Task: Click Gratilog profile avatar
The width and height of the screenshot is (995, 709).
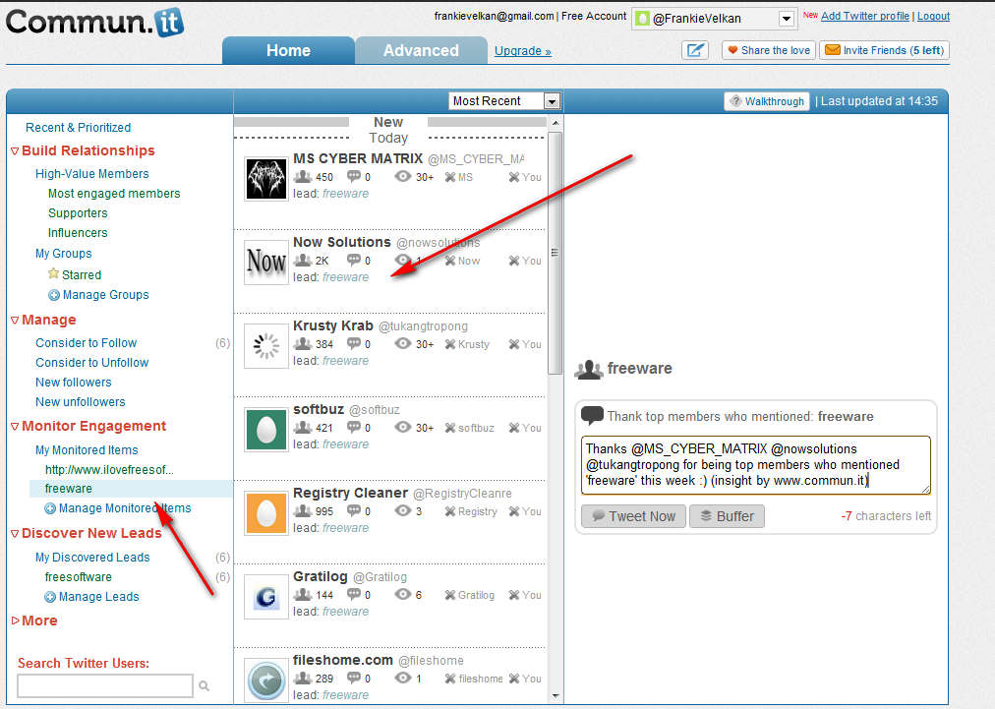Action: [265, 597]
